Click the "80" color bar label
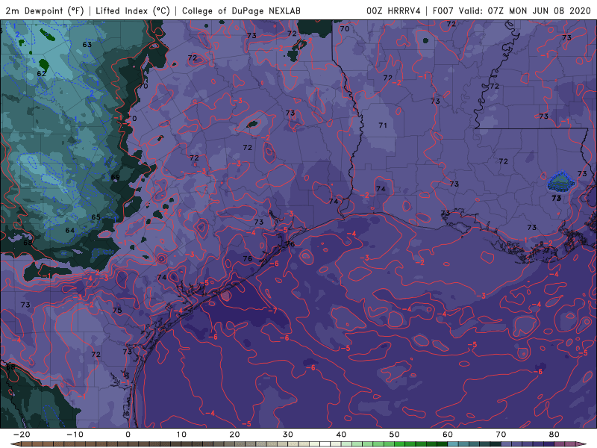597x448 pixels. tap(554, 435)
